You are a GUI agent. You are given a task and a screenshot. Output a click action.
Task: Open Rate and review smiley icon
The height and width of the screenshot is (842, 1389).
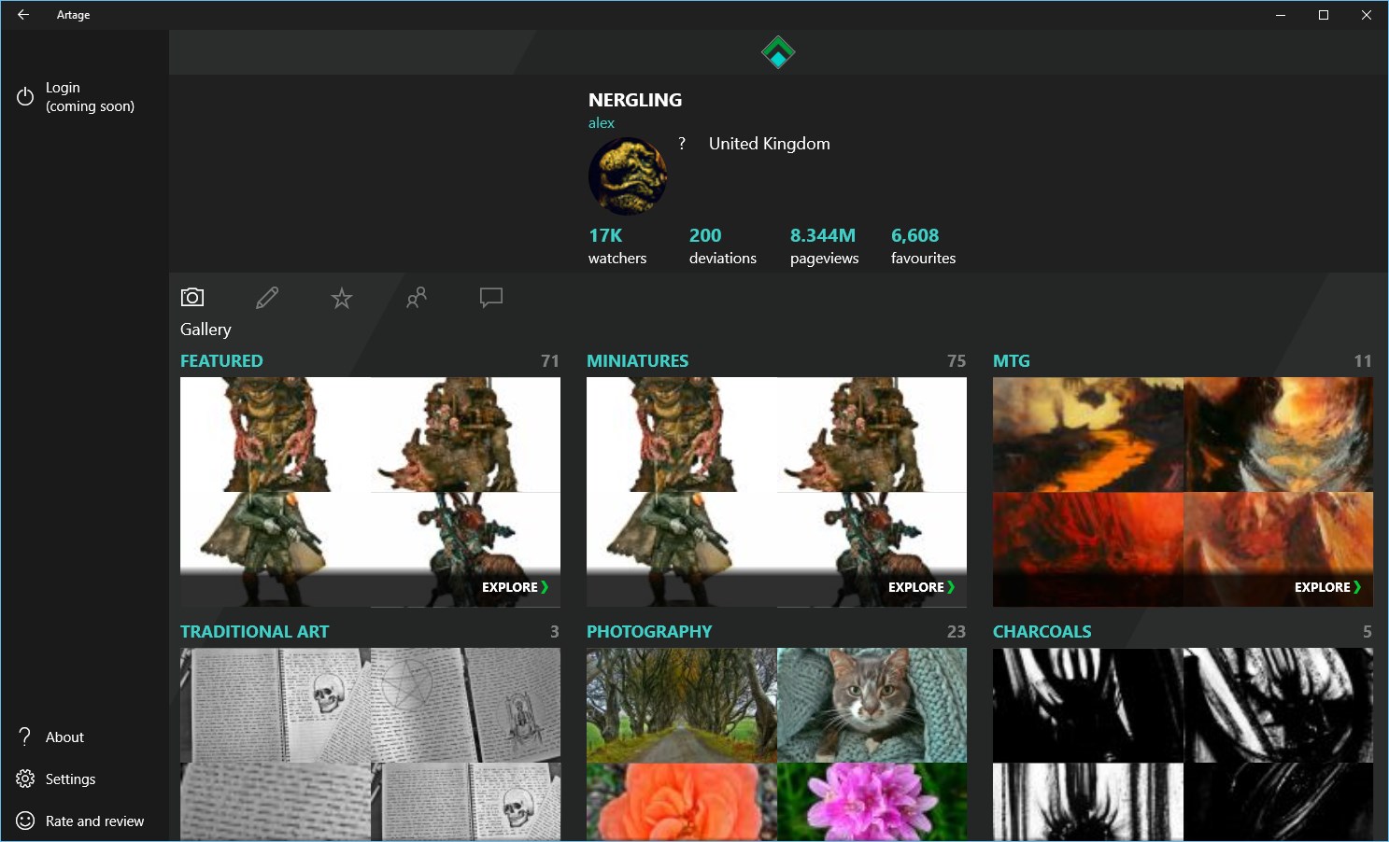point(24,821)
